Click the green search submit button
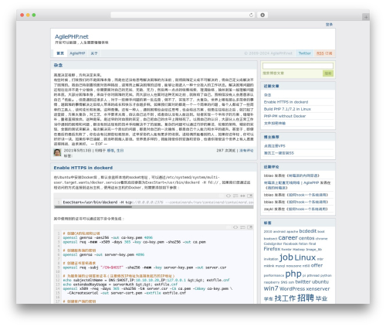This screenshot has width=386, height=327. pyautogui.click(x=328, y=73)
